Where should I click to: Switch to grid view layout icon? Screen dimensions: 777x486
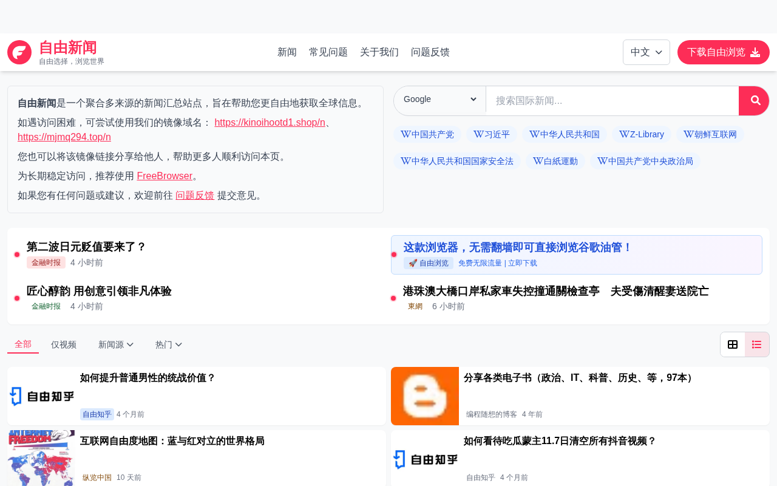point(733,344)
